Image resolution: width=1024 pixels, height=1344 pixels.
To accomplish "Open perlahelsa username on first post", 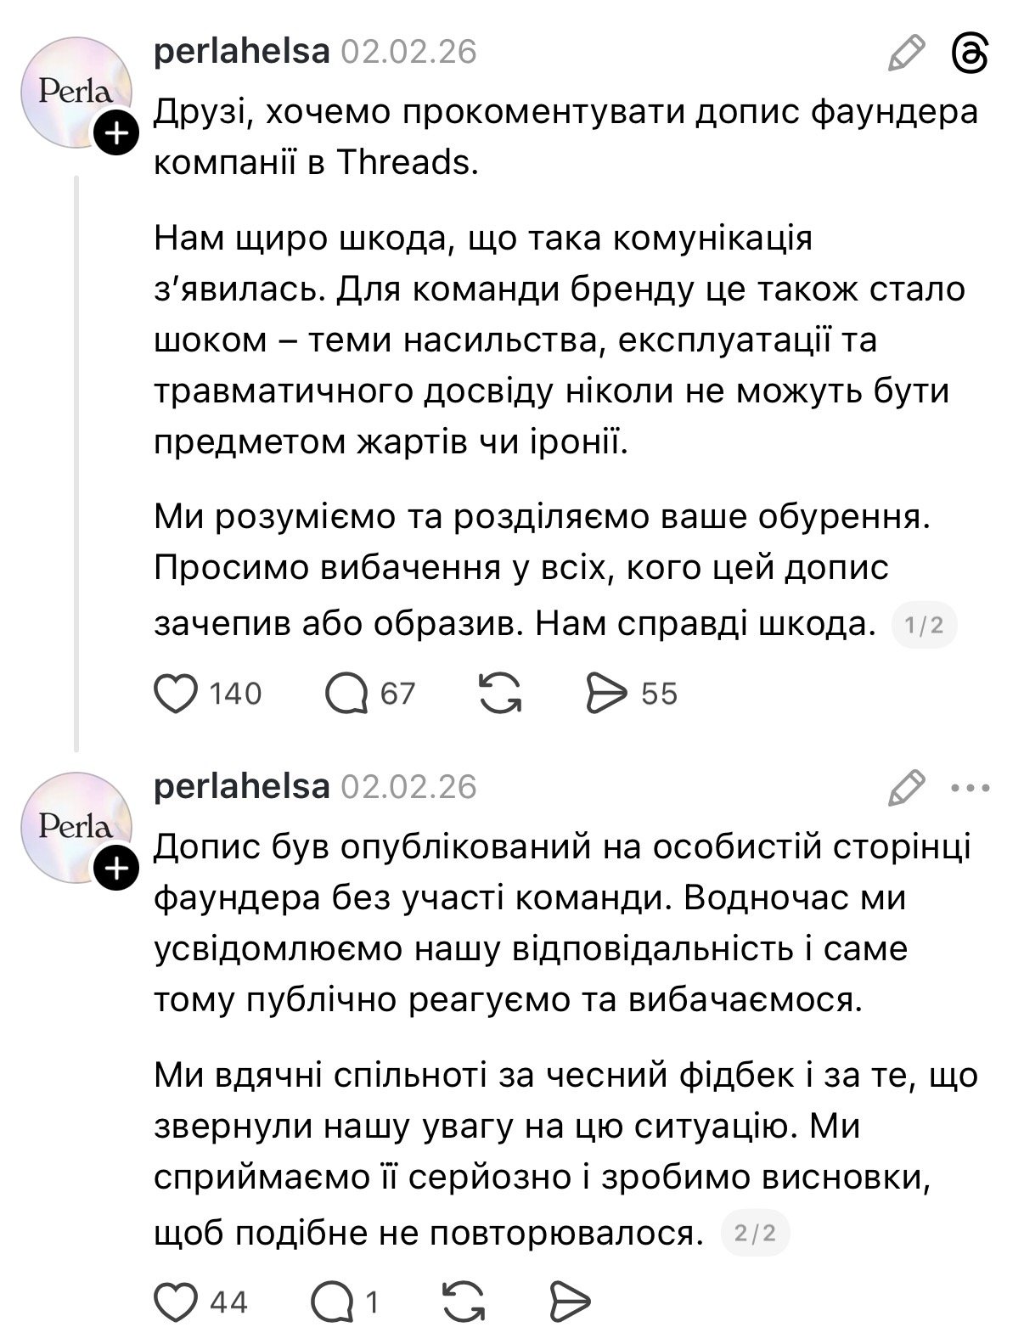I will point(241,53).
